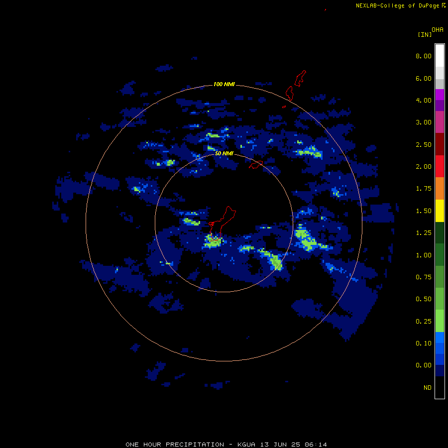Pick the yellow legend swatch
Screen dimensions: 448x448
point(440,211)
